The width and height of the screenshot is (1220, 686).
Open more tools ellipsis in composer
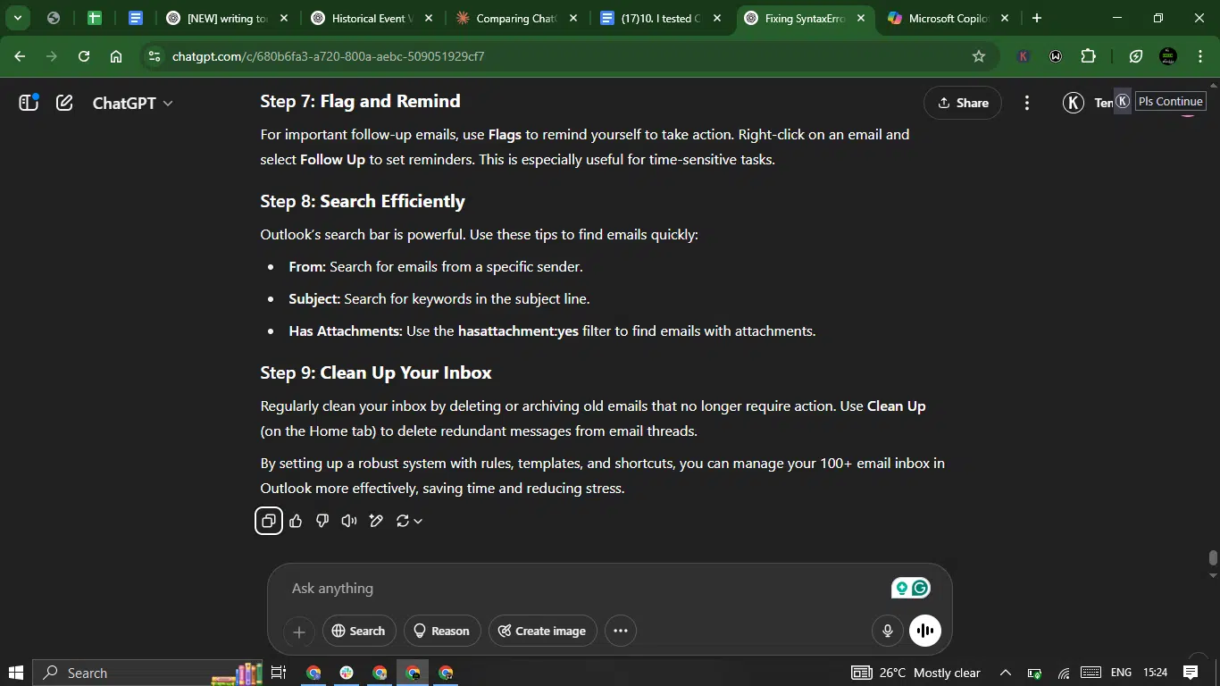click(x=621, y=631)
